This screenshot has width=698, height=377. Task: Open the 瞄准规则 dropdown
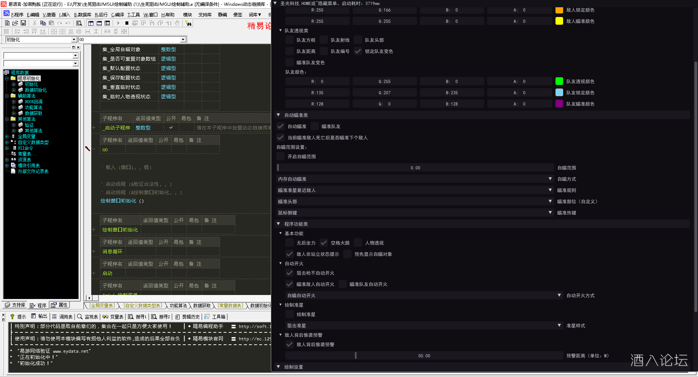pos(415,190)
